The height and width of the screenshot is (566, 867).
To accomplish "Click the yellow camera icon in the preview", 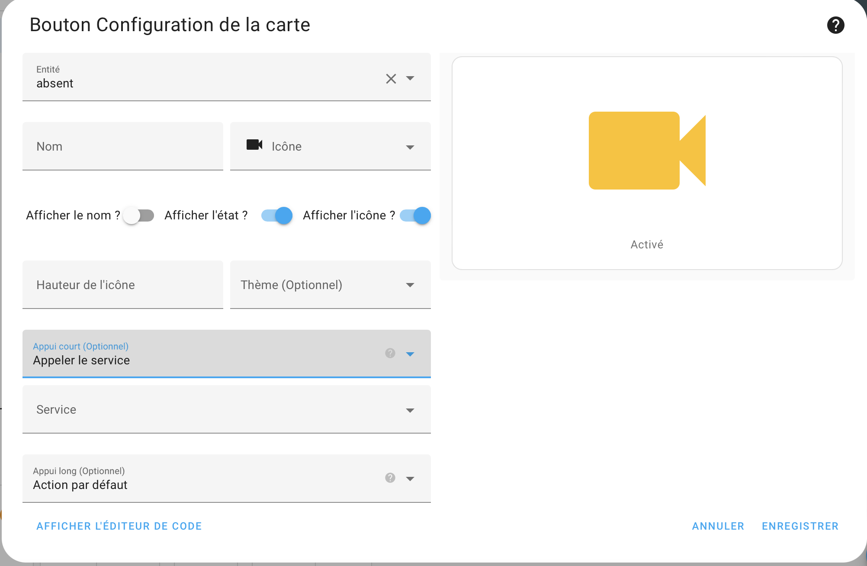I will tap(646, 151).
